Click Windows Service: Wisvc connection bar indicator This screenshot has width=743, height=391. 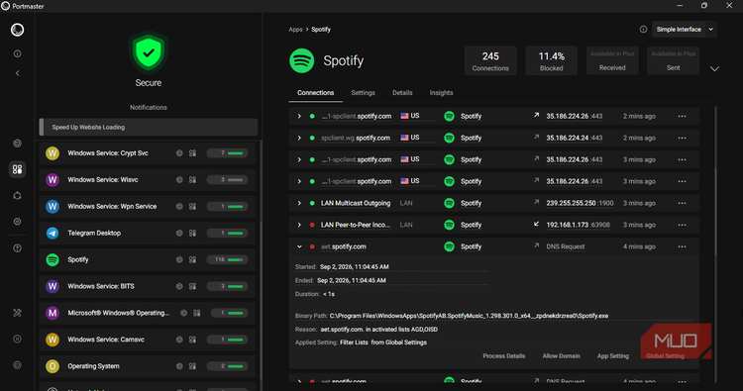pyautogui.click(x=227, y=180)
